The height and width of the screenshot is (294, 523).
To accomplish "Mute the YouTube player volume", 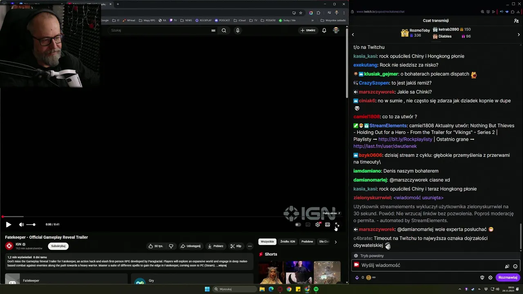I will pos(21,225).
